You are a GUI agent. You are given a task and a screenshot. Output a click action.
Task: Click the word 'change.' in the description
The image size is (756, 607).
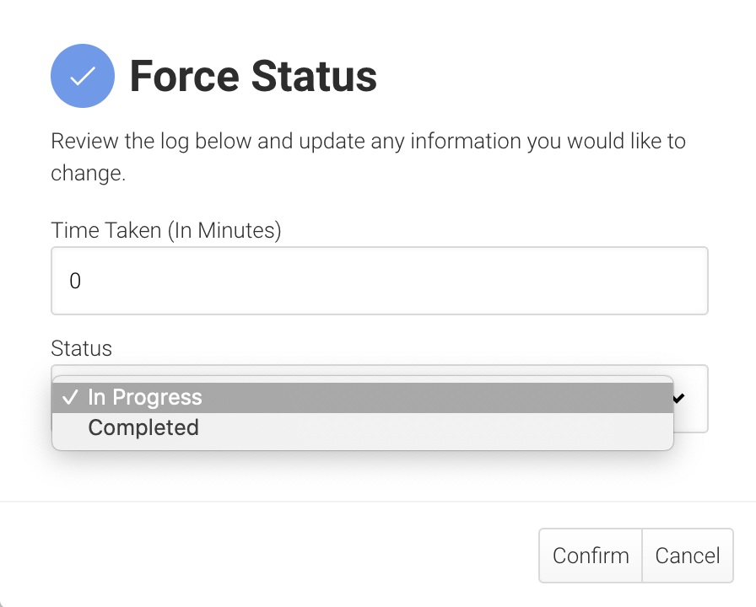tap(89, 175)
